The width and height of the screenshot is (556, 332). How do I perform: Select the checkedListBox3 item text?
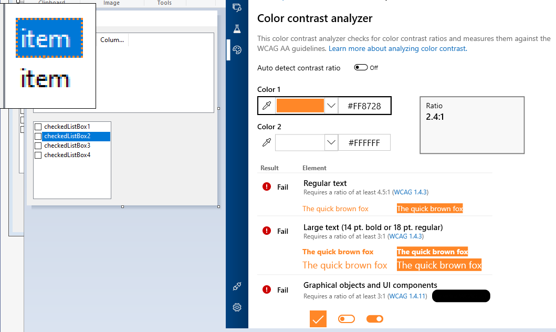[67, 146]
